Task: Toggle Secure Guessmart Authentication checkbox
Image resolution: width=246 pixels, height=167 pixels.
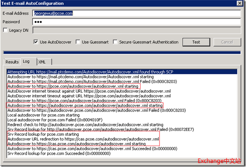Action: click(116, 42)
